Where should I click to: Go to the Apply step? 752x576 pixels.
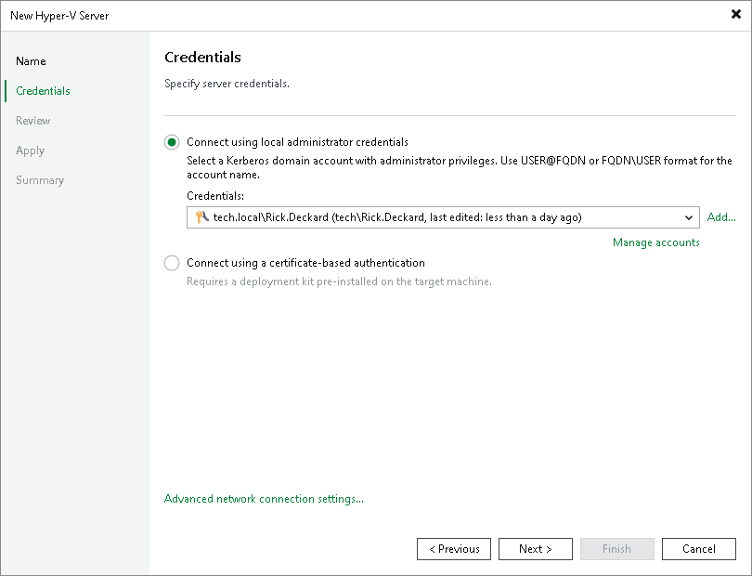click(30, 150)
